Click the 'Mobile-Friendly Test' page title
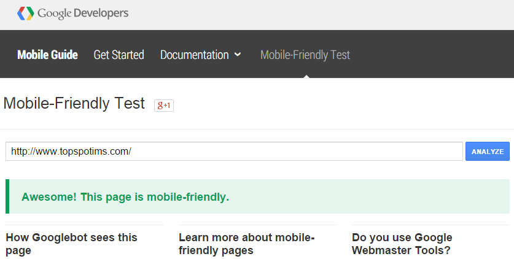 click(74, 104)
